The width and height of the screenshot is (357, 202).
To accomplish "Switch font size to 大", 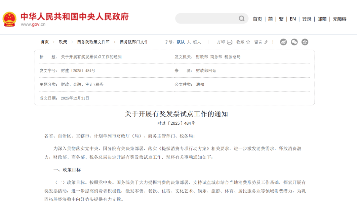I will (189, 42).
